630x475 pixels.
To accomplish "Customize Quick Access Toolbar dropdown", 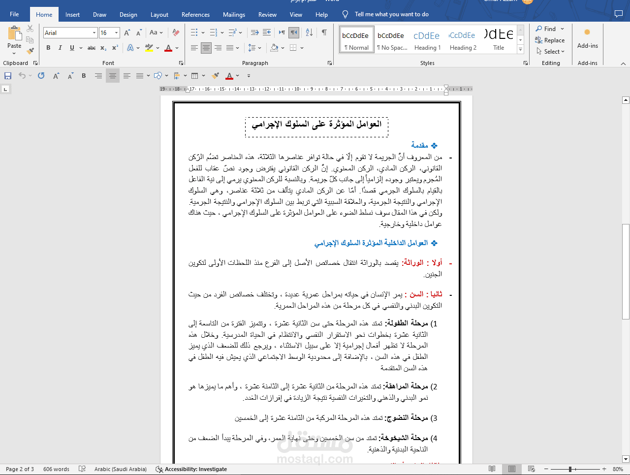I will tap(249, 76).
